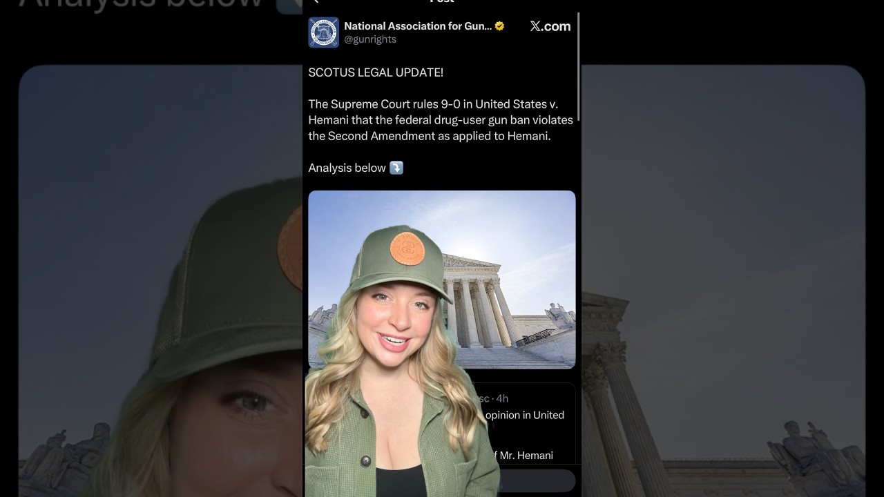884x497 pixels.
Task: Open the National Association for Gun Rights avatar
Action: coord(323,32)
